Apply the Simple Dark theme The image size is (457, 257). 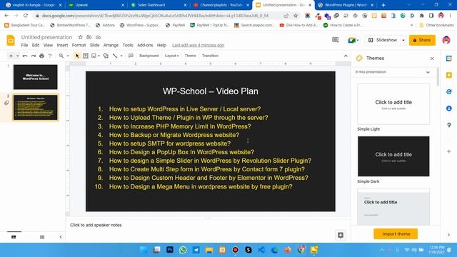coord(393,156)
